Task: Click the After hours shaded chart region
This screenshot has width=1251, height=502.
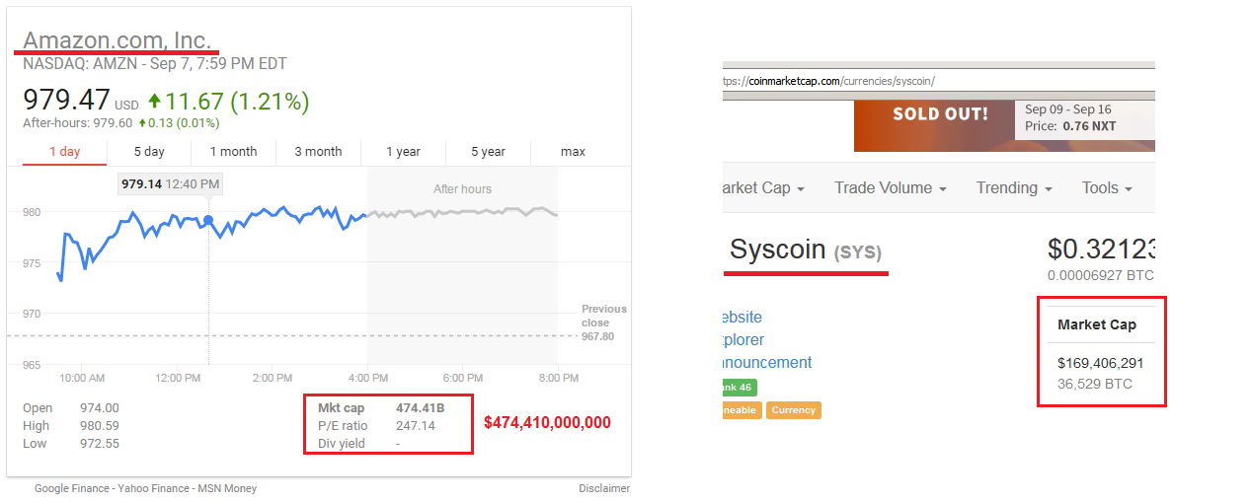Action: pos(462,266)
